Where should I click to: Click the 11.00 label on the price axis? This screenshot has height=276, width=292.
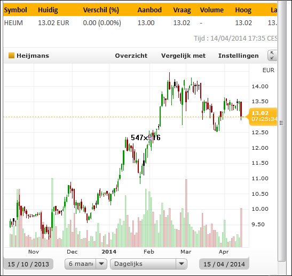(x=260, y=179)
